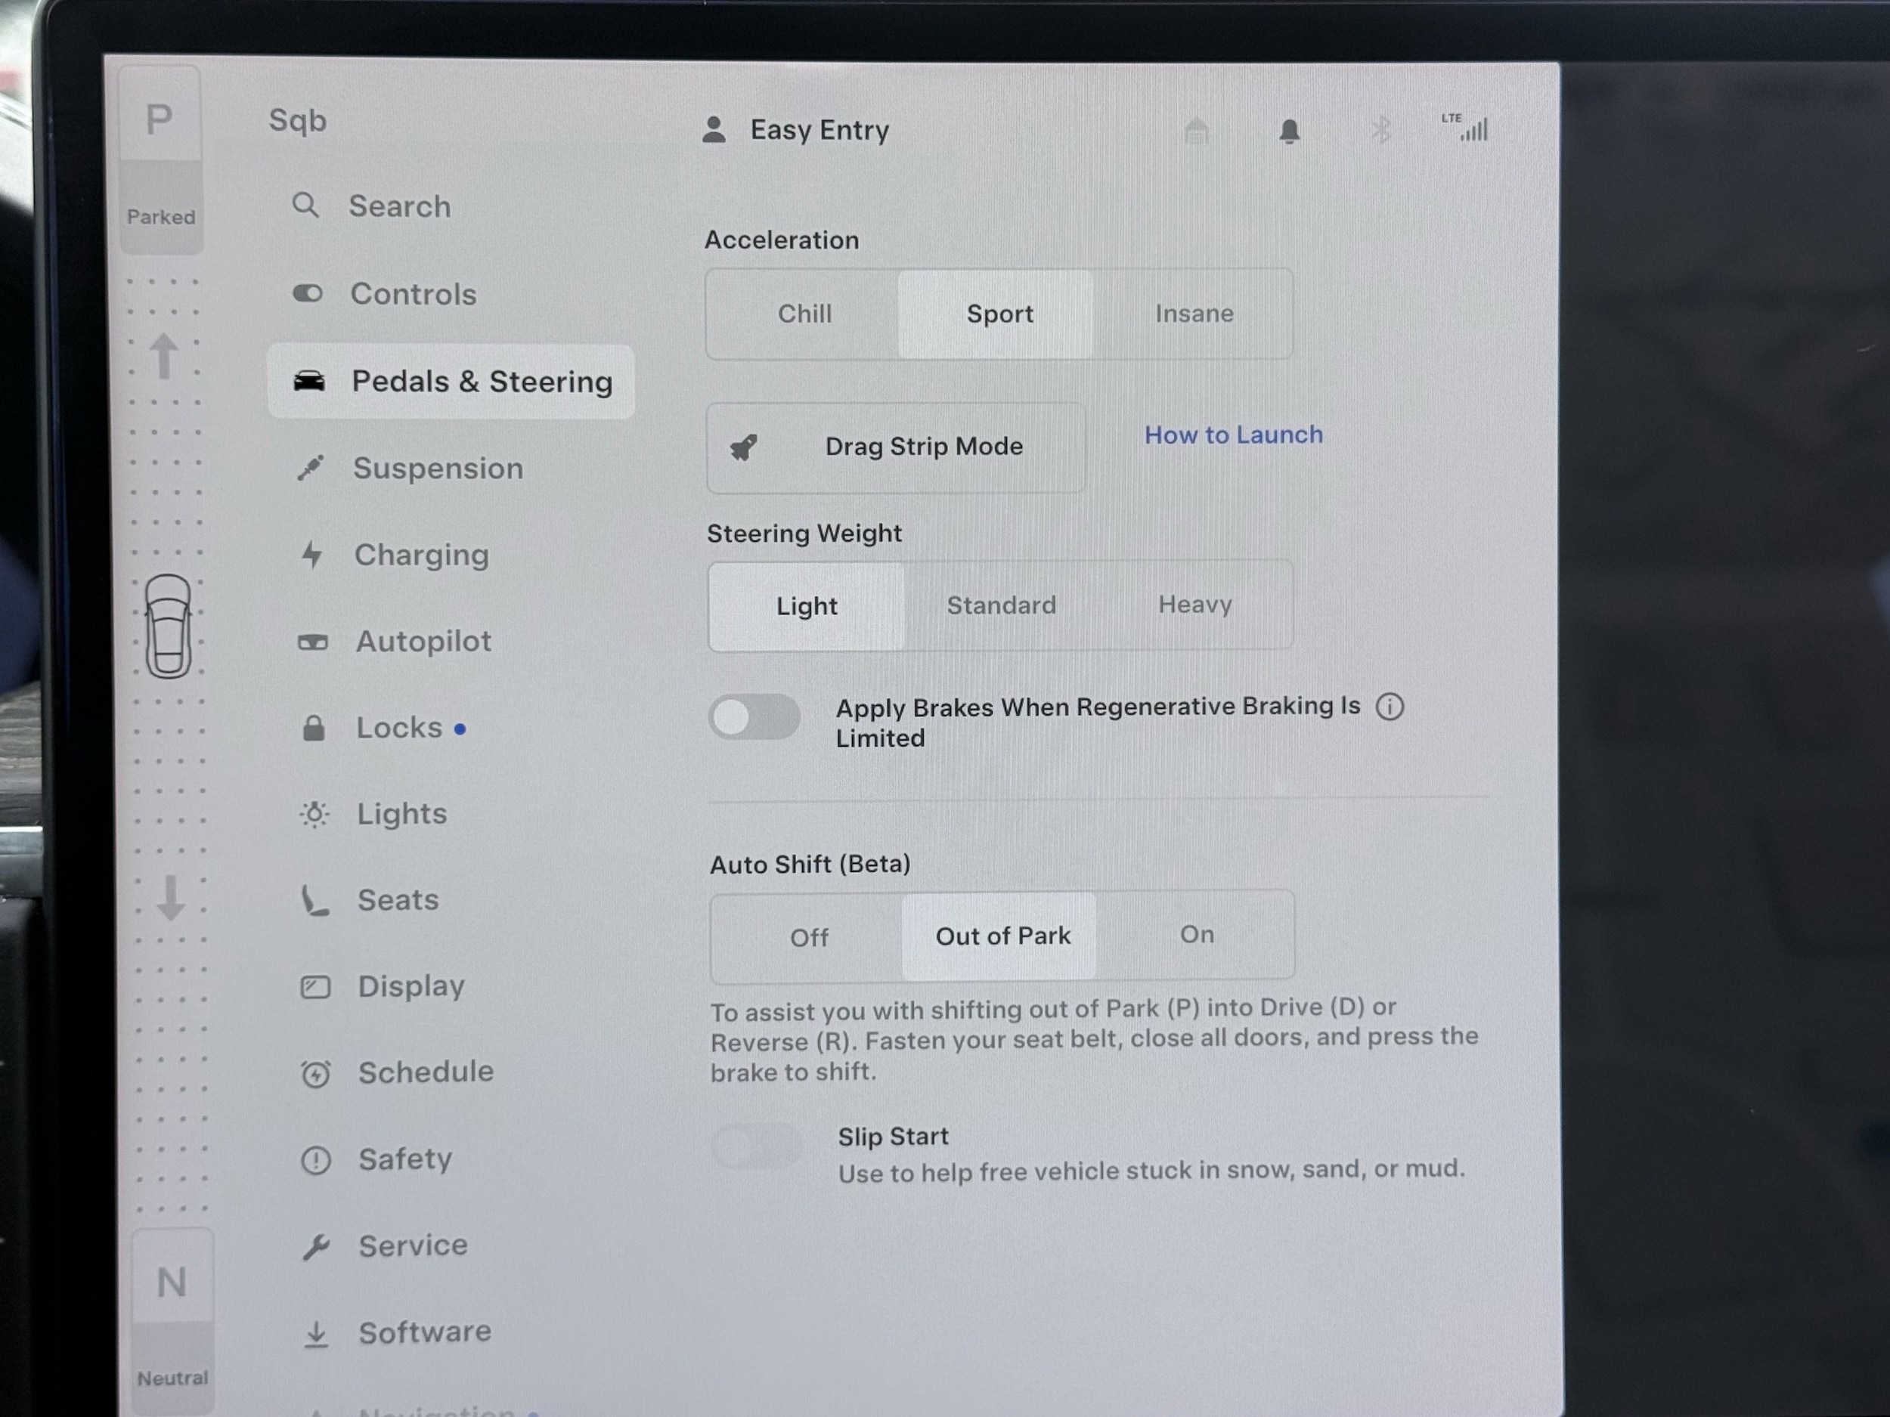Tap the HomeLink garage icon

click(x=1196, y=131)
